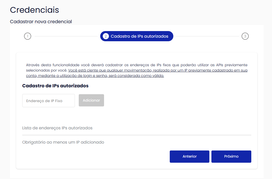The width and height of the screenshot is (272, 179).
Task: Focus the 'Endereço de IP Fixo' field
Action: pyautogui.click(x=49, y=101)
